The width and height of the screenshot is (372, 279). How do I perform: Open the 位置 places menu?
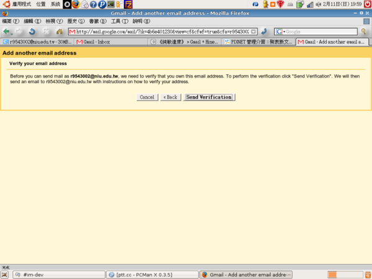coord(41,4)
